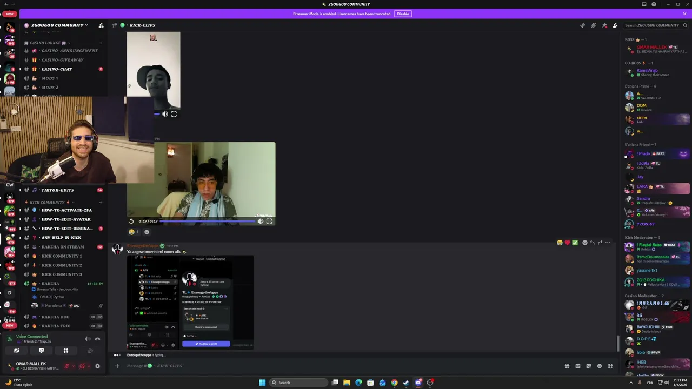
Task: Open the GIF picker
Action: point(577,366)
